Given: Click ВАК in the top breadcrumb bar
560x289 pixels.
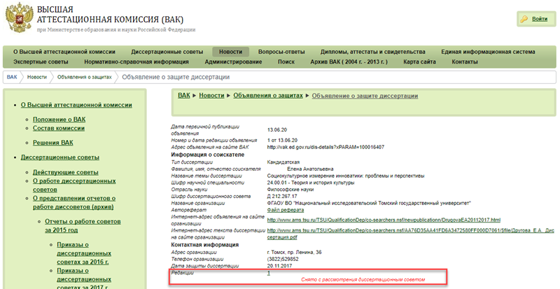Looking at the screenshot, I should pyautogui.click(x=12, y=77).
